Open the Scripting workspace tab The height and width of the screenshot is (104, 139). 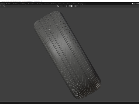(x=81, y=4)
